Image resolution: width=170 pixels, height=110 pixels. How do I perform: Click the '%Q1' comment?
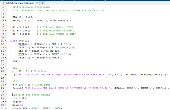click(x=15, y=68)
